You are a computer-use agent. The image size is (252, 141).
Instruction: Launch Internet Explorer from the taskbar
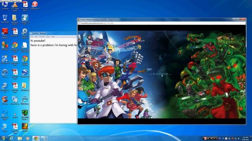pos(11,138)
